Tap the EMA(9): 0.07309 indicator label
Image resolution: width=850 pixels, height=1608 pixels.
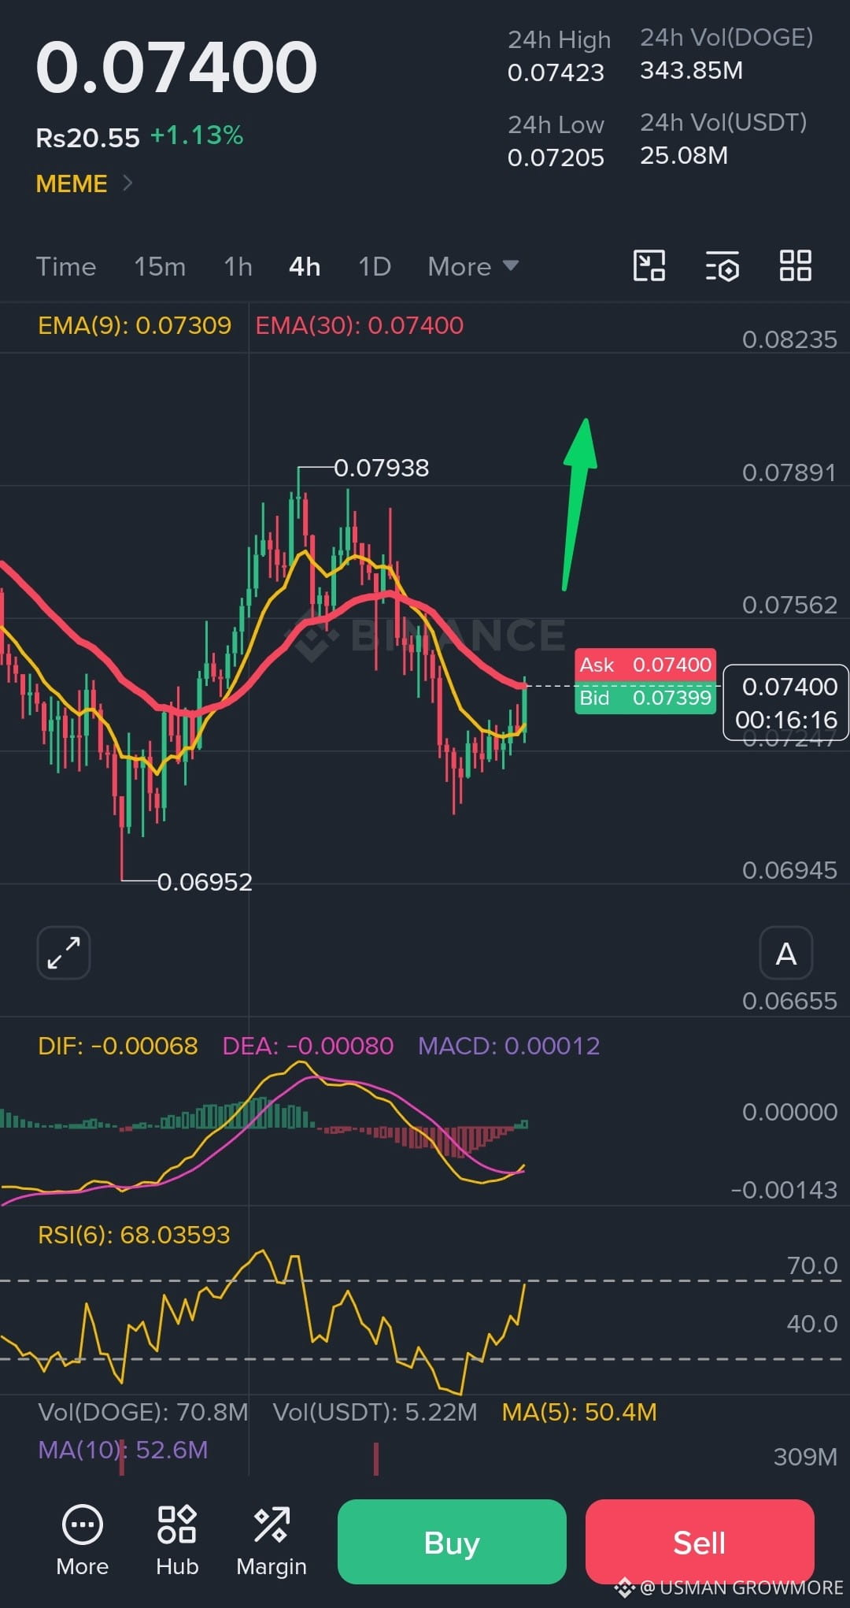pos(135,325)
